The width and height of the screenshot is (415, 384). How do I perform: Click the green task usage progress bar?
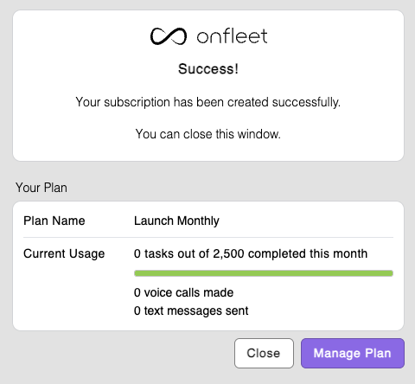264,273
